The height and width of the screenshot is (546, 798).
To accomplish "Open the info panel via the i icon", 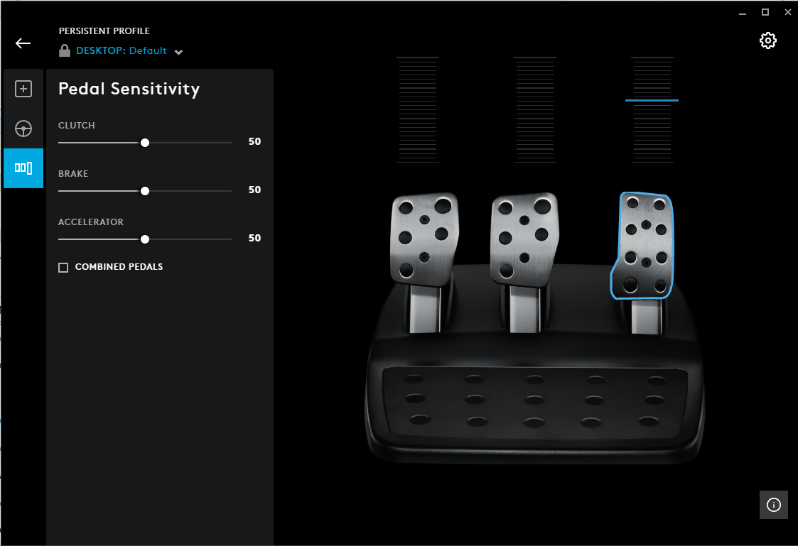I will 773,504.
